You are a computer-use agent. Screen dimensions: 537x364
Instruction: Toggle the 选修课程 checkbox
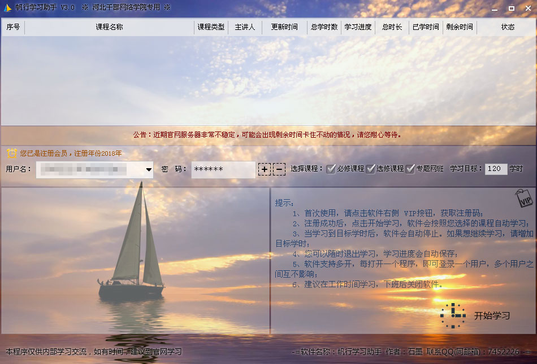click(370, 168)
